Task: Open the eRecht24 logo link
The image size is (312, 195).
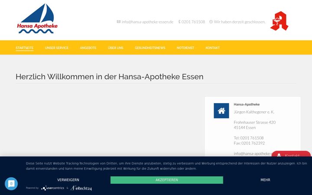Action: [81, 188]
